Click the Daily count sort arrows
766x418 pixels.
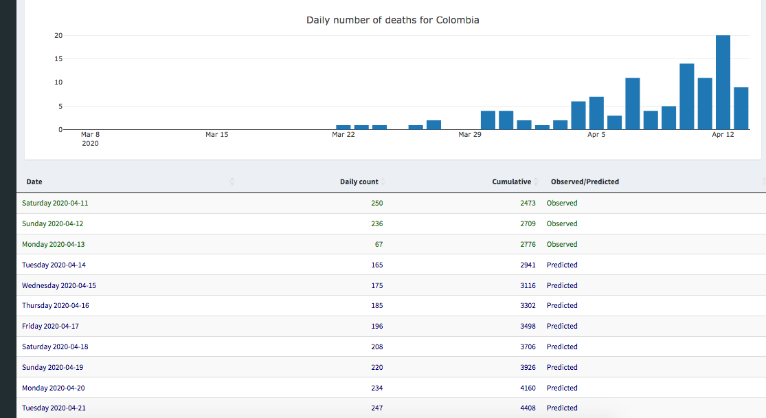tap(383, 181)
